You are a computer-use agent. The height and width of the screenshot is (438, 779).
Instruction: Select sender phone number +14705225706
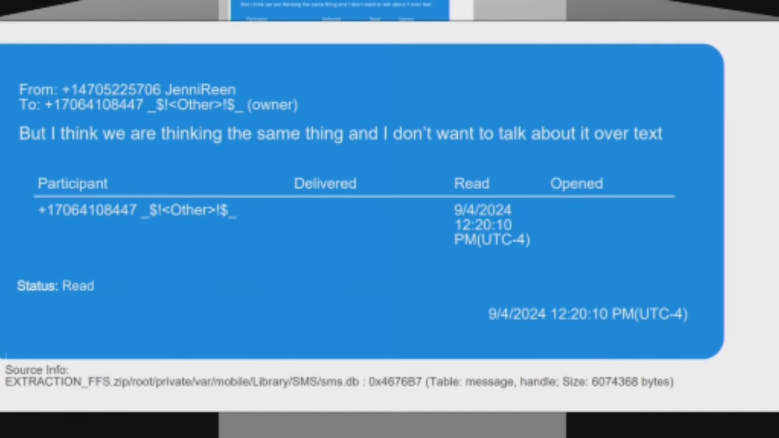pyautogui.click(x=111, y=90)
